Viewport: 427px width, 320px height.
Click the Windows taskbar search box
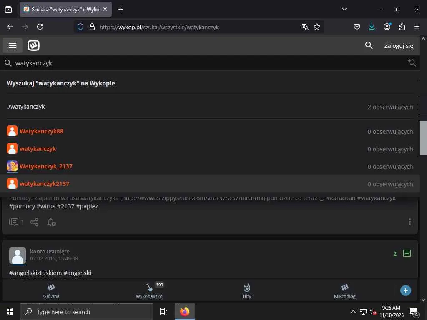(87, 312)
